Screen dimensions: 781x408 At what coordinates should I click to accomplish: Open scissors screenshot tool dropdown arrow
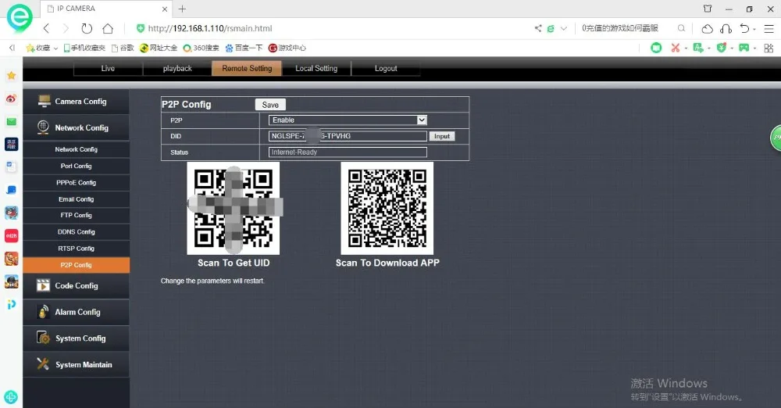(686, 48)
